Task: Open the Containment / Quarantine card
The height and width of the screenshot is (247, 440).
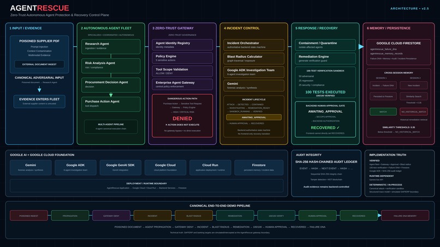Action: (x=325, y=45)
